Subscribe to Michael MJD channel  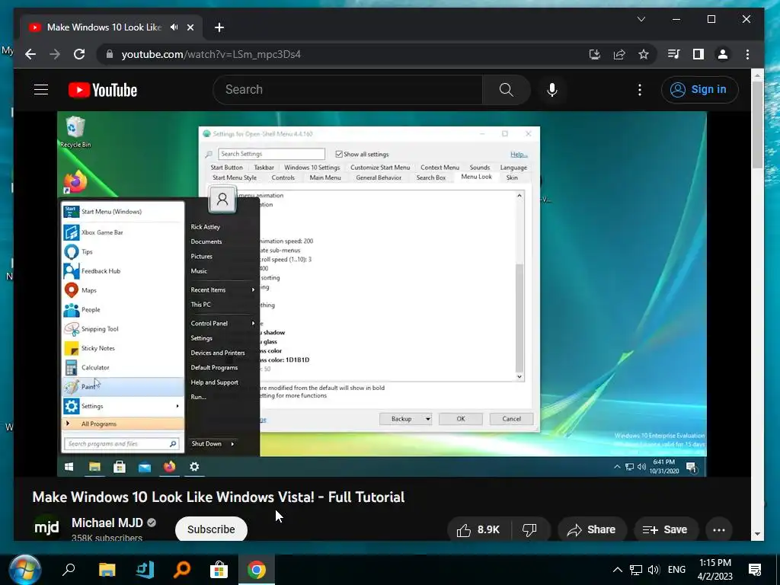click(x=211, y=529)
